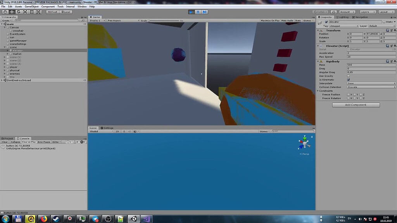Enable the Use Gravity checkbox on Rigidbody
The height and width of the screenshot is (223, 397).
coord(348,76)
